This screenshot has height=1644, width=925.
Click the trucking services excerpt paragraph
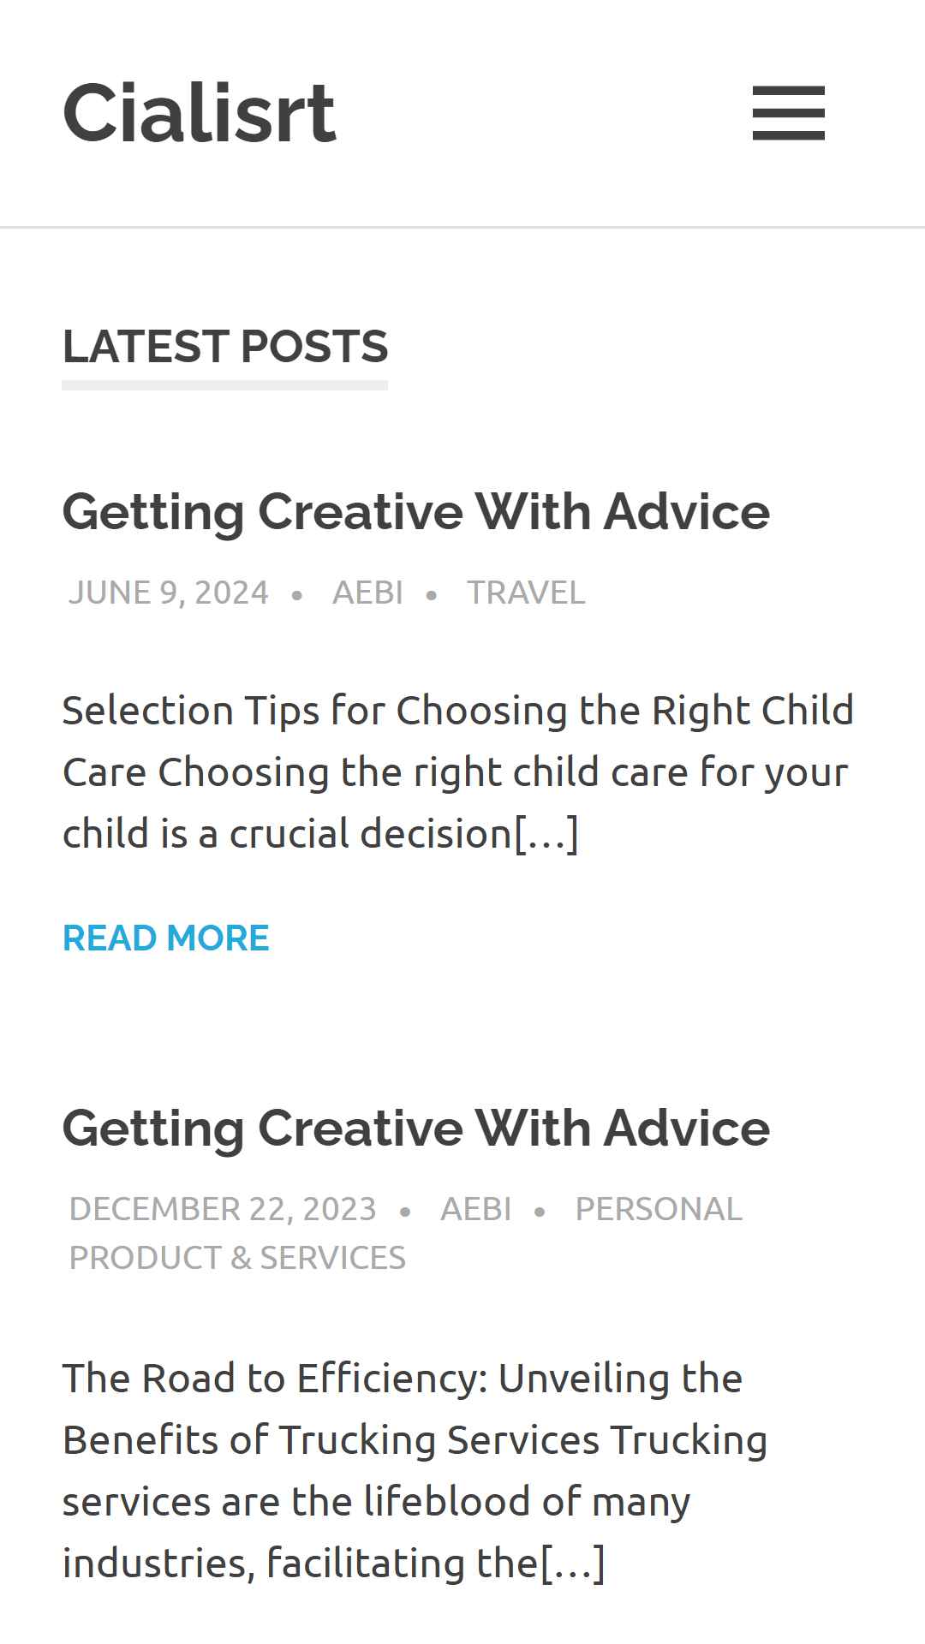coord(415,1470)
